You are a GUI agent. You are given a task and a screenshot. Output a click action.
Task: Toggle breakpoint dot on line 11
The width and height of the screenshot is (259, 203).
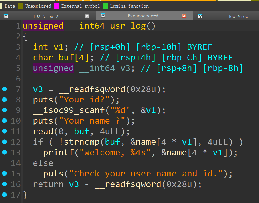click(x=5, y=131)
